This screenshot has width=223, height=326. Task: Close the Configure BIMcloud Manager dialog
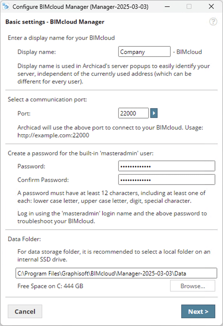(211, 7)
